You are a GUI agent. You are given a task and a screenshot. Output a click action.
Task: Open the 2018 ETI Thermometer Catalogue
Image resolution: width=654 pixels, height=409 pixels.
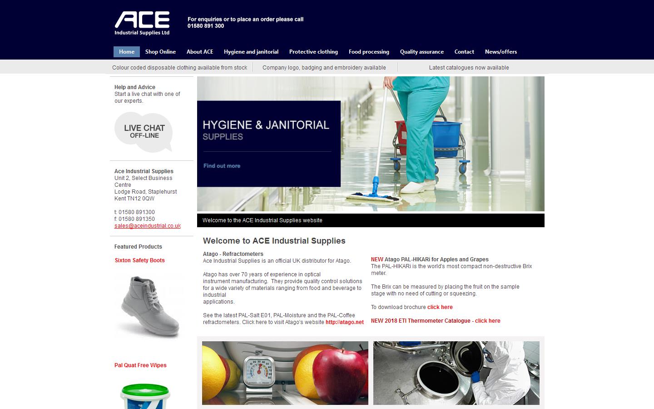[x=487, y=320]
